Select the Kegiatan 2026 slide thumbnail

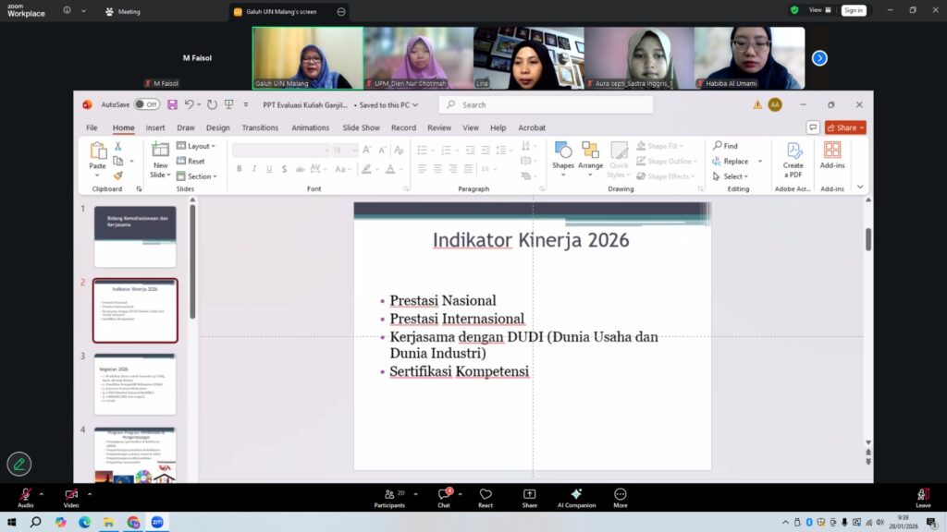pos(135,383)
